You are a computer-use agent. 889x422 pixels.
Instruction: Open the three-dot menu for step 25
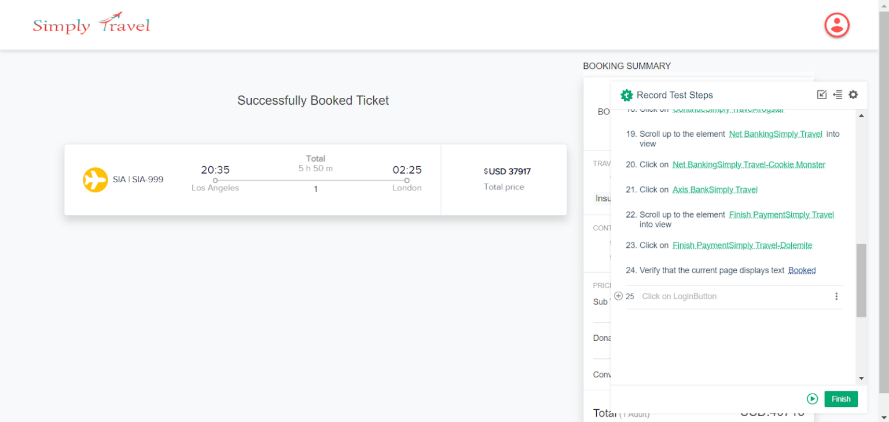pyautogui.click(x=836, y=296)
